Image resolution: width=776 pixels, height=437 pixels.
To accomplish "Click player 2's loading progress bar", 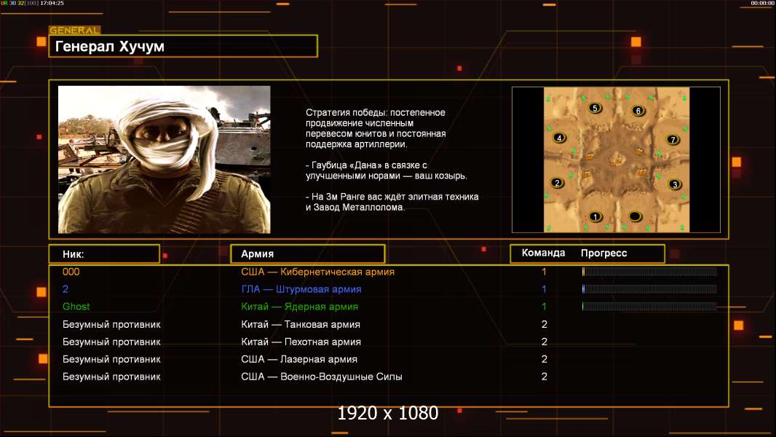I will point(649,288).
